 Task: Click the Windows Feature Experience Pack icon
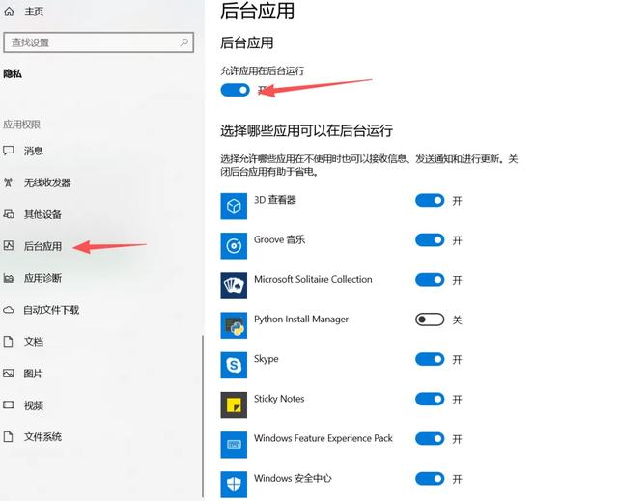[234, 445]
